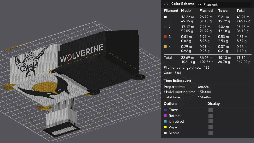The width and height of the screenshot is (254, 143).
Task: Click the Display column heading
Action: point(213,104)
